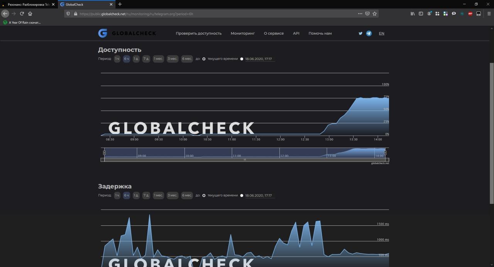Set Доступность period to 1 ч

click(117, 59)
